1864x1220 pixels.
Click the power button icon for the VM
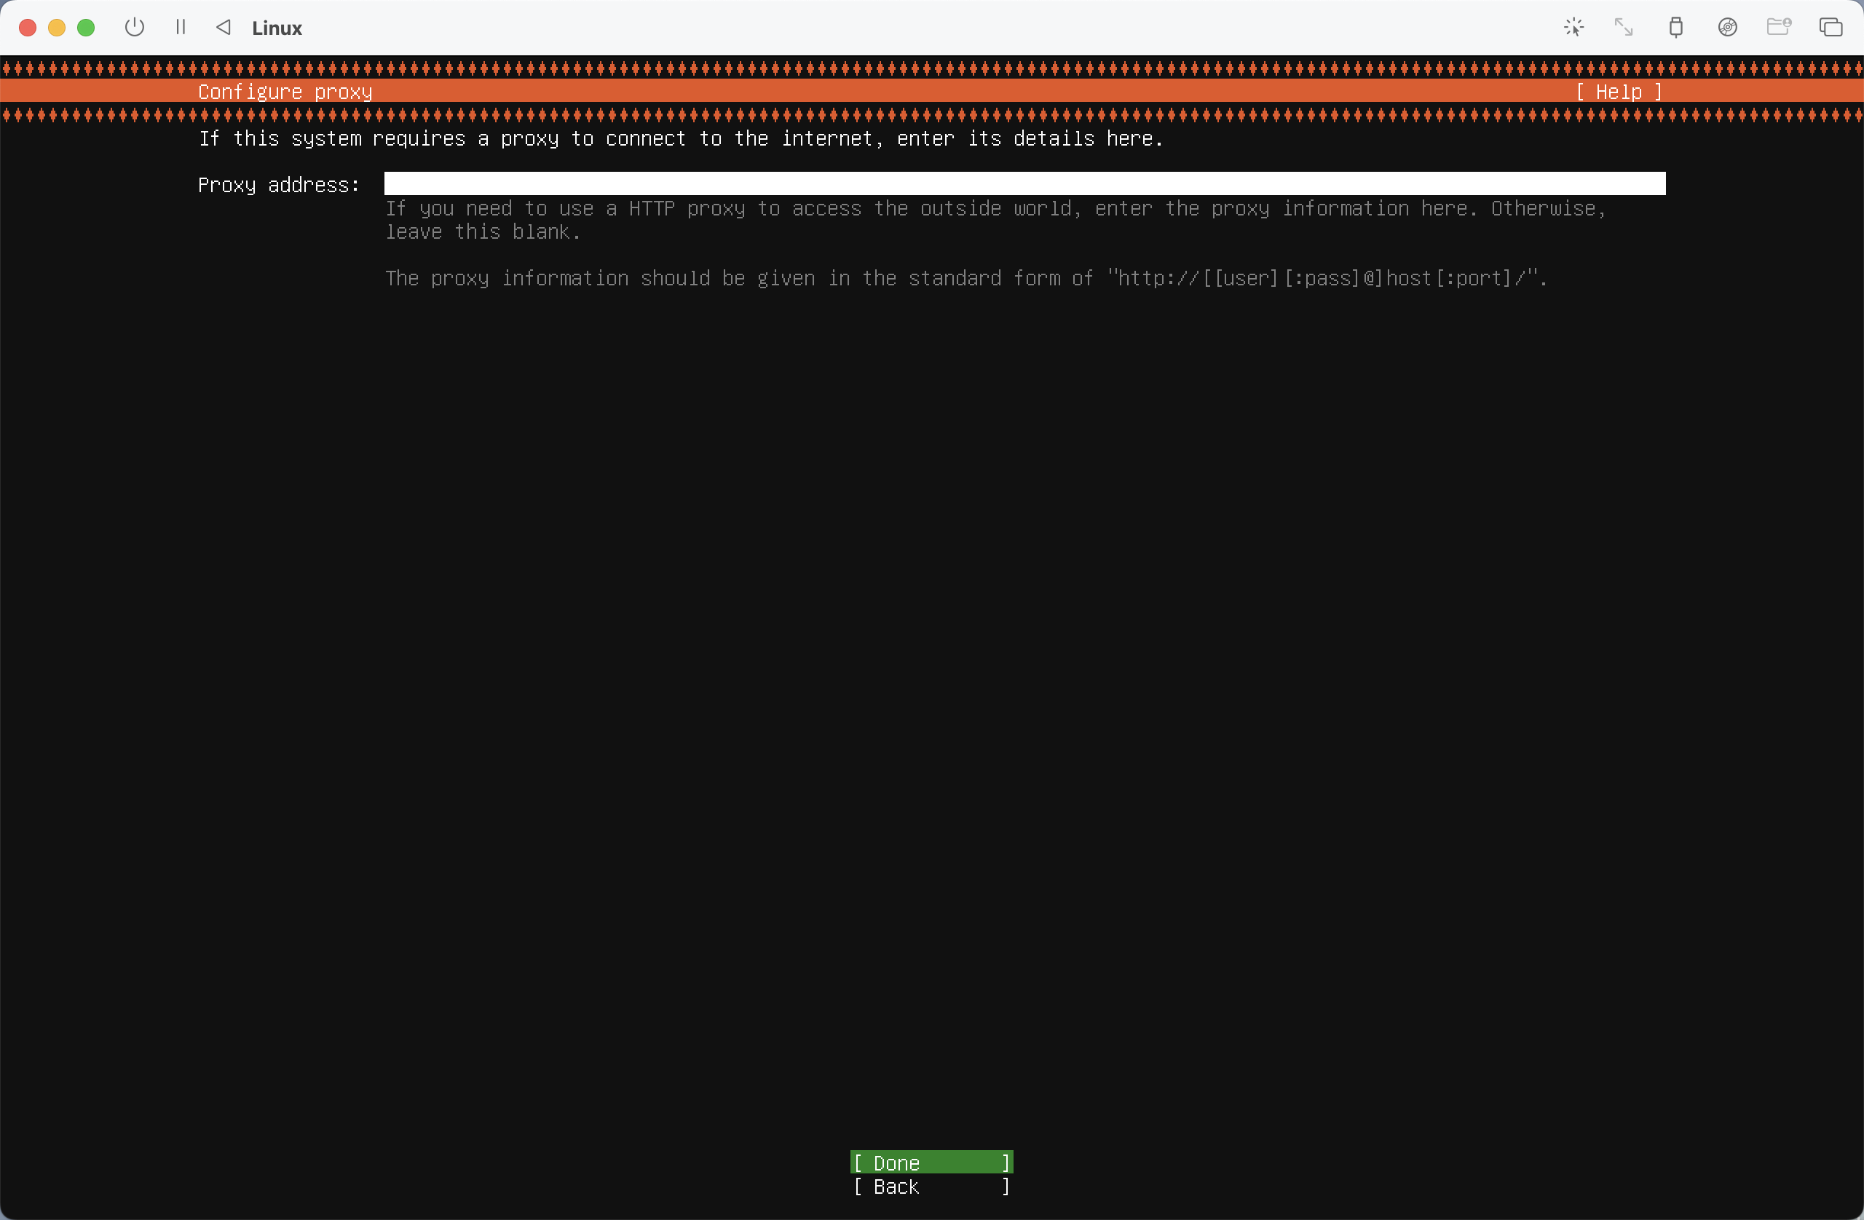(x=135, y=28)
